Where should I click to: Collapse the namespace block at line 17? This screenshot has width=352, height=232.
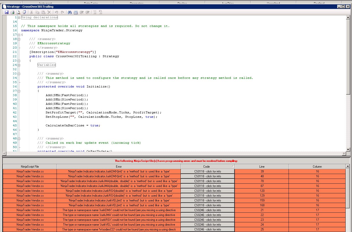[x=19, y=35]
